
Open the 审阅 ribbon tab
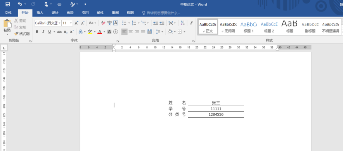(115, 13)
